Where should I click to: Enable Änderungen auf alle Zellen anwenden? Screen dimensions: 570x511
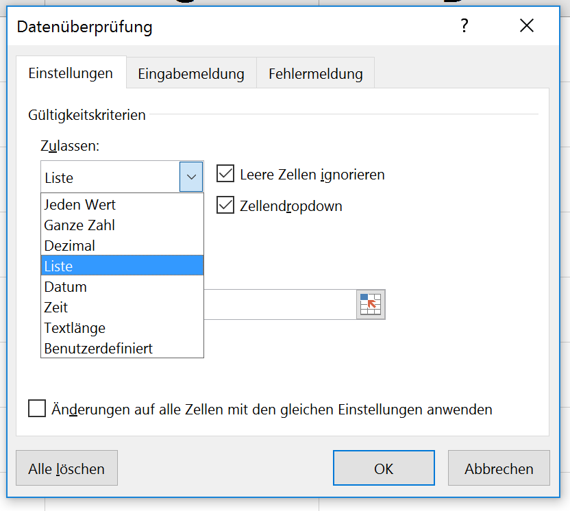37,409
